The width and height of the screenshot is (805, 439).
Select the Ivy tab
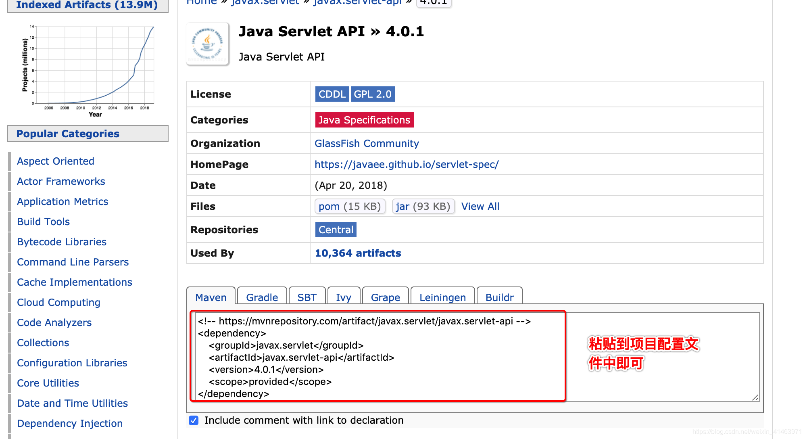(344, 297)
